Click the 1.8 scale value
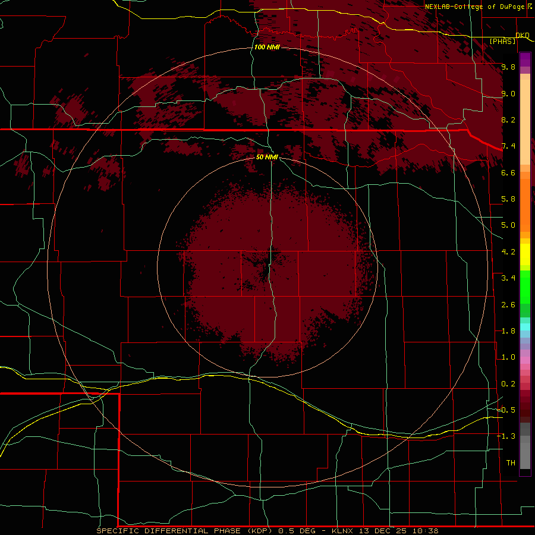Image resolution: width=535 pixels, height=535 pixels. point(508,331)
